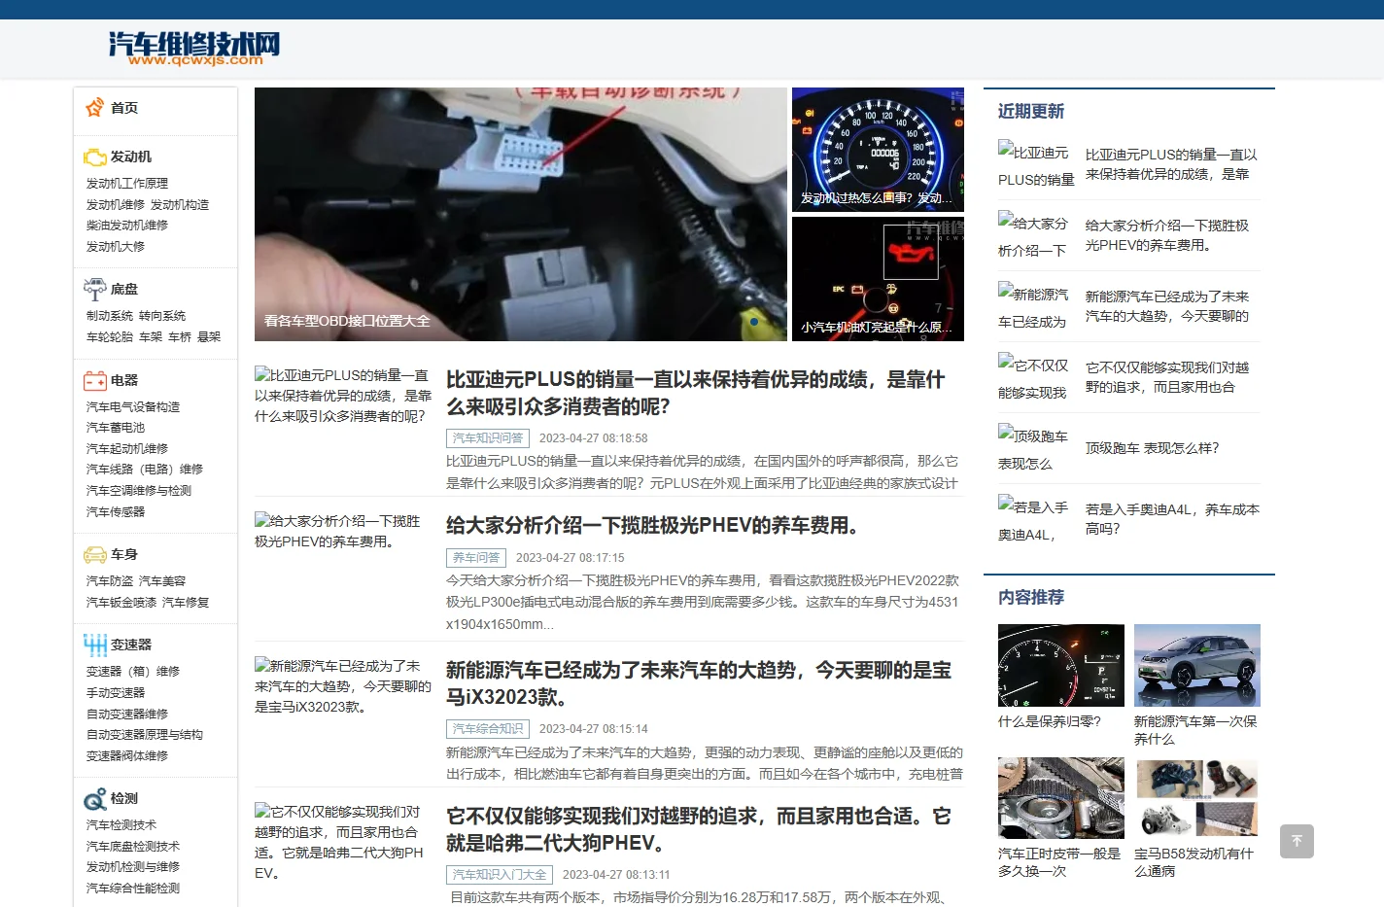Open 汽车传感器 link
This screenshot has height=907, width=1384.
pos(116,512)
